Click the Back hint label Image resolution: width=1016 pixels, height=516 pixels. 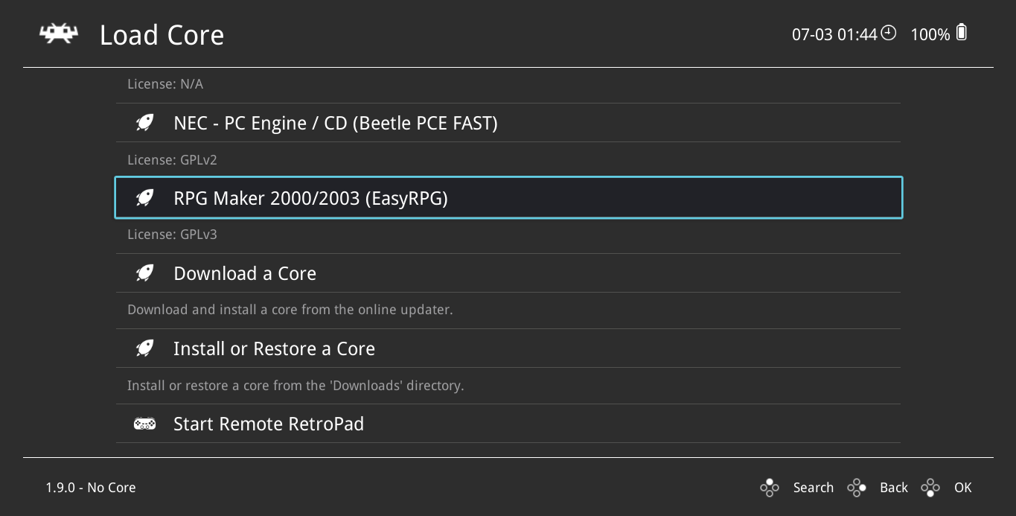[893, 487]
